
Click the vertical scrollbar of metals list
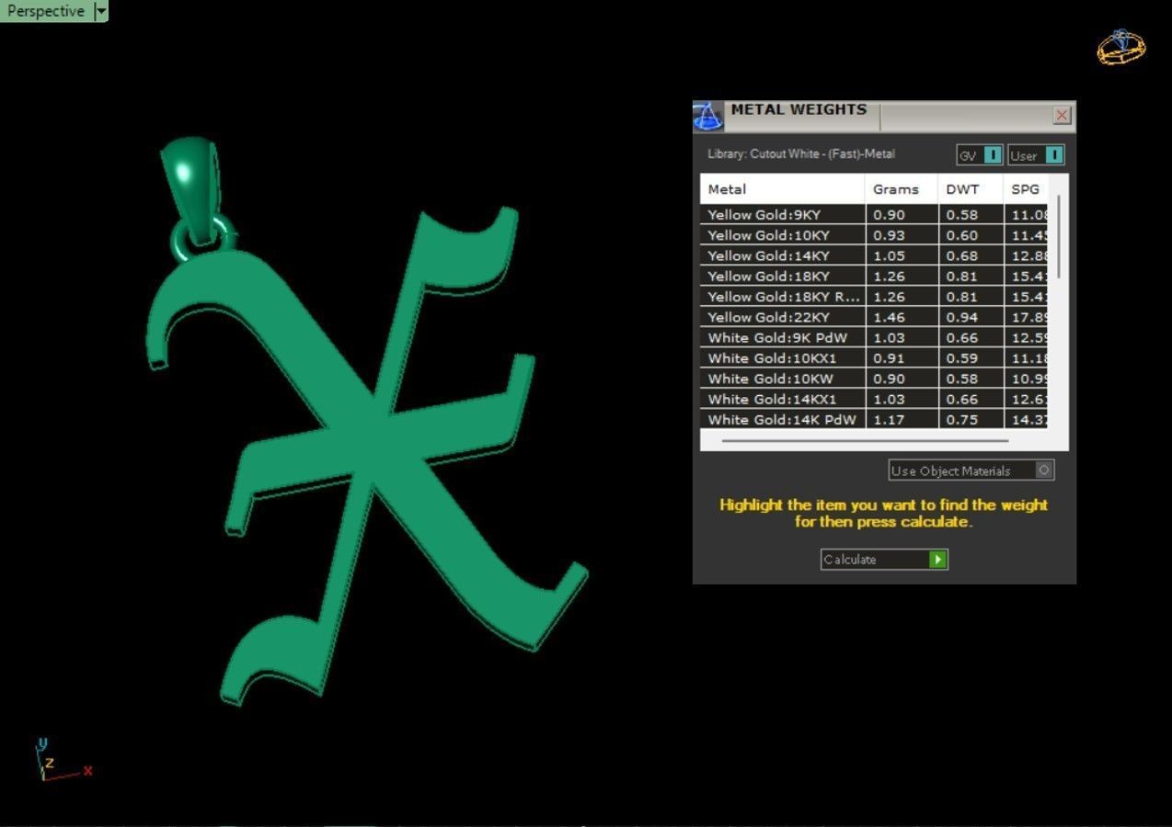click(x=1059, y=236)
